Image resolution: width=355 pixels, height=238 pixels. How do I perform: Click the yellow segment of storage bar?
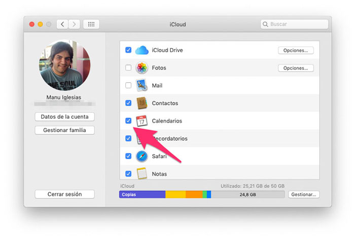point(175,194)
